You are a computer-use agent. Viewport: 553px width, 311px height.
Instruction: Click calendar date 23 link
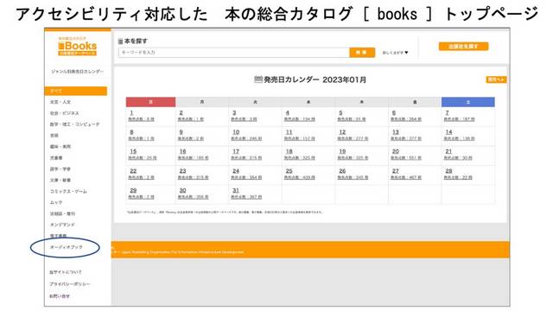[182, 171]
